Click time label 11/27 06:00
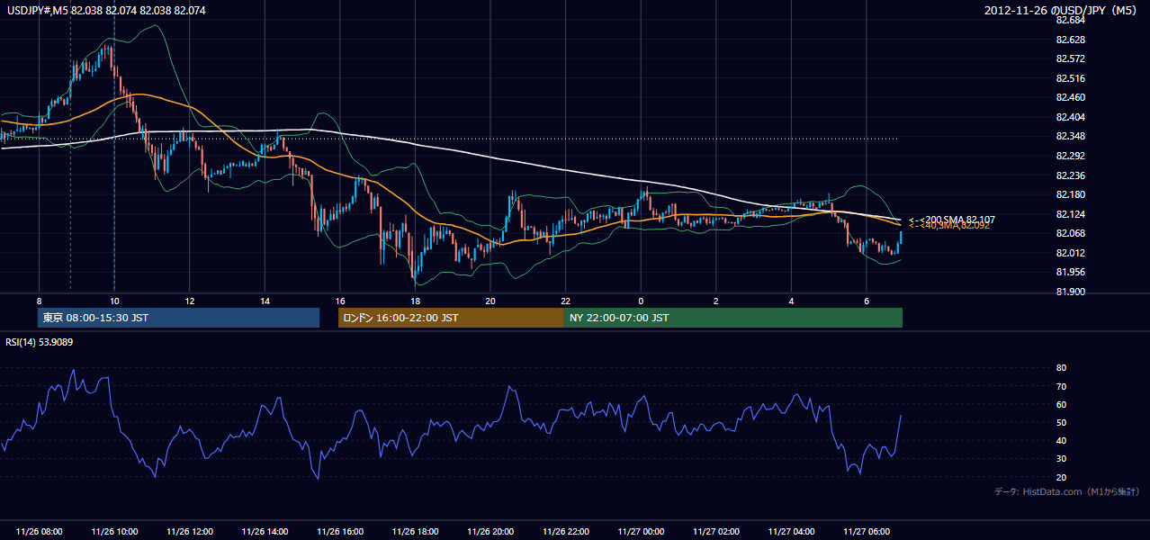 (x=866, y=532)
